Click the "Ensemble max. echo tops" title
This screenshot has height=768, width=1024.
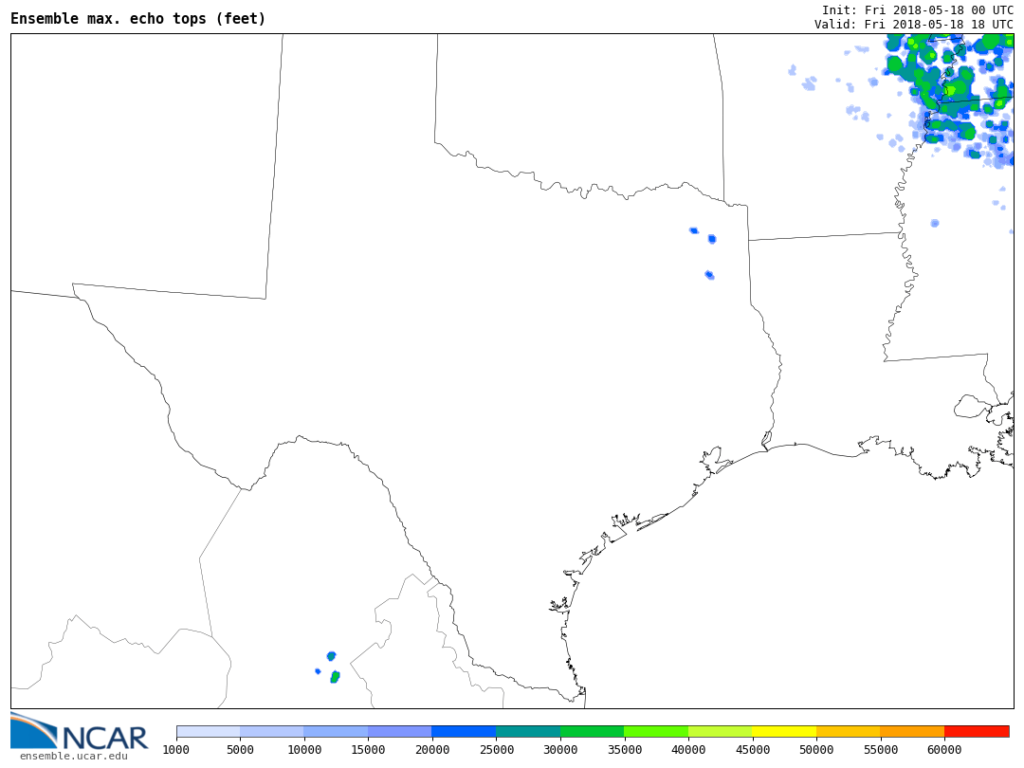(x=138, y=19)
